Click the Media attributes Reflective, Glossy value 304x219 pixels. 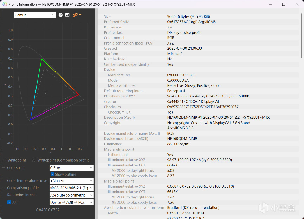pos(194,85)
